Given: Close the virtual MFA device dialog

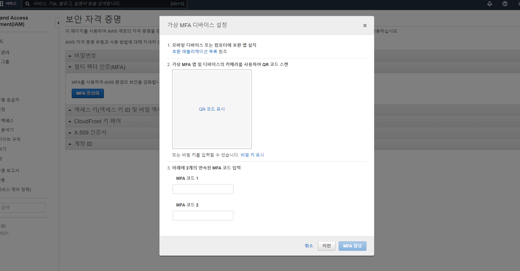Looking at the screenshot, I should click(x=365, y=25).
